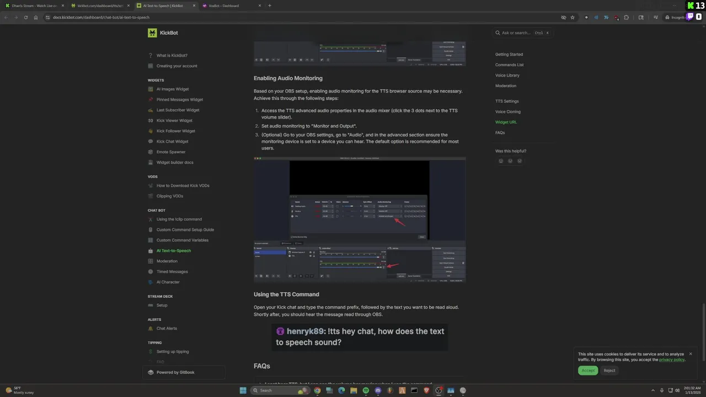Click the AI Text-to-Speech sidebar icon
Image resolution: width=706 pixels, height=397 pixels.
[x=151, y=251]
